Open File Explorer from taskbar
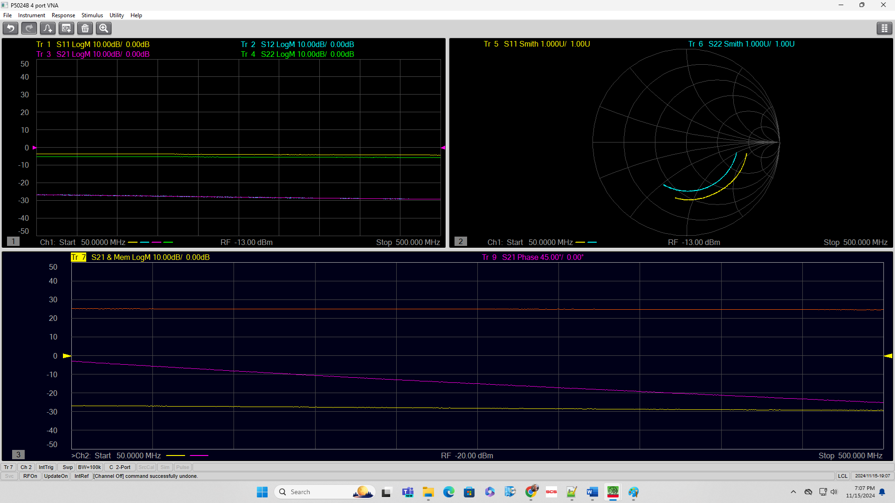Viewport: 895px width, 503px height. point(428,492)
